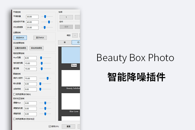Screen dimensions: 195x130
Task: Click the 调整饱和度 slider
Action: tap(45, 108)
